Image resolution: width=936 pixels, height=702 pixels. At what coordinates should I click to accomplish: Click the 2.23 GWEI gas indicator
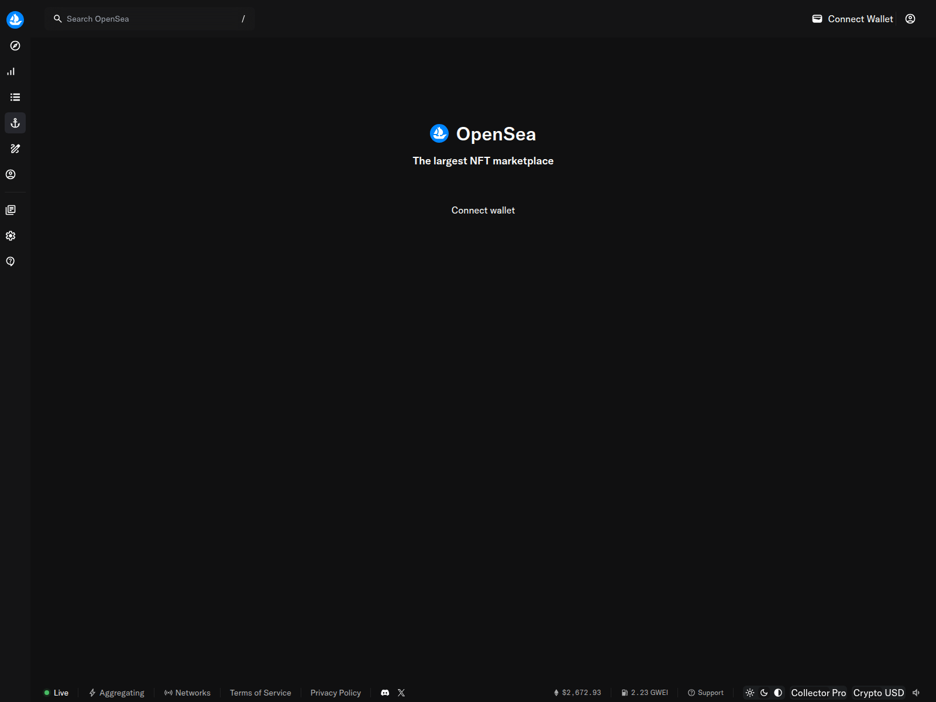tap(645, 693)
